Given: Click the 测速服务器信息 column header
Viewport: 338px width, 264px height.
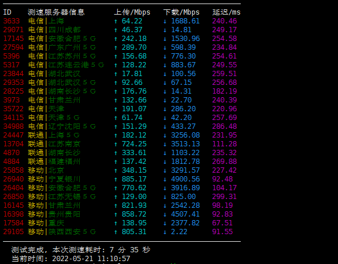Looking at the screenshot, I should pos(56,12).
